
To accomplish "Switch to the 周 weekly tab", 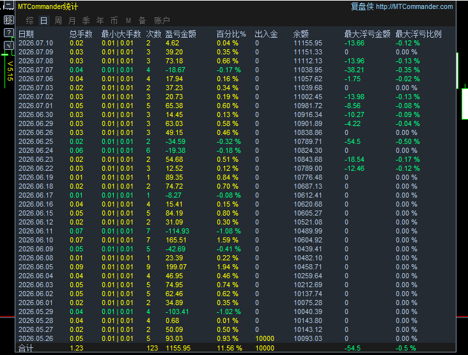I will click(58, 20).
